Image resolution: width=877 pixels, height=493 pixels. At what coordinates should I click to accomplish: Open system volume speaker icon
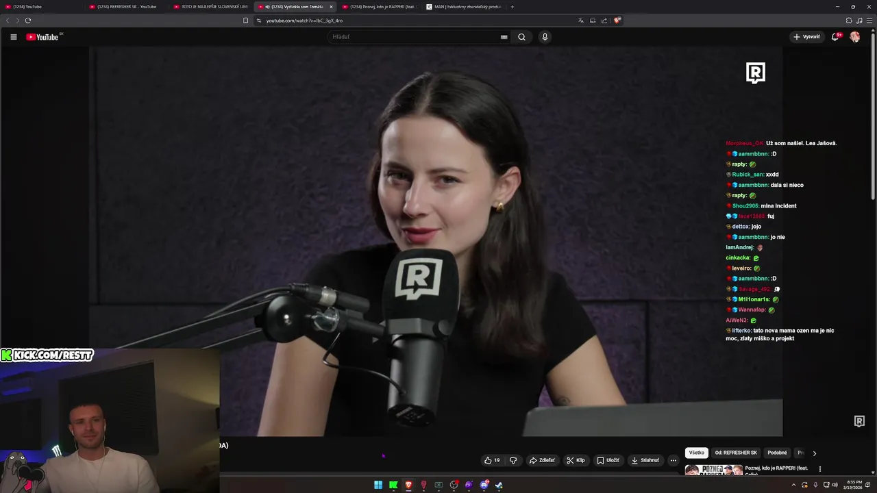coord(834,485)
